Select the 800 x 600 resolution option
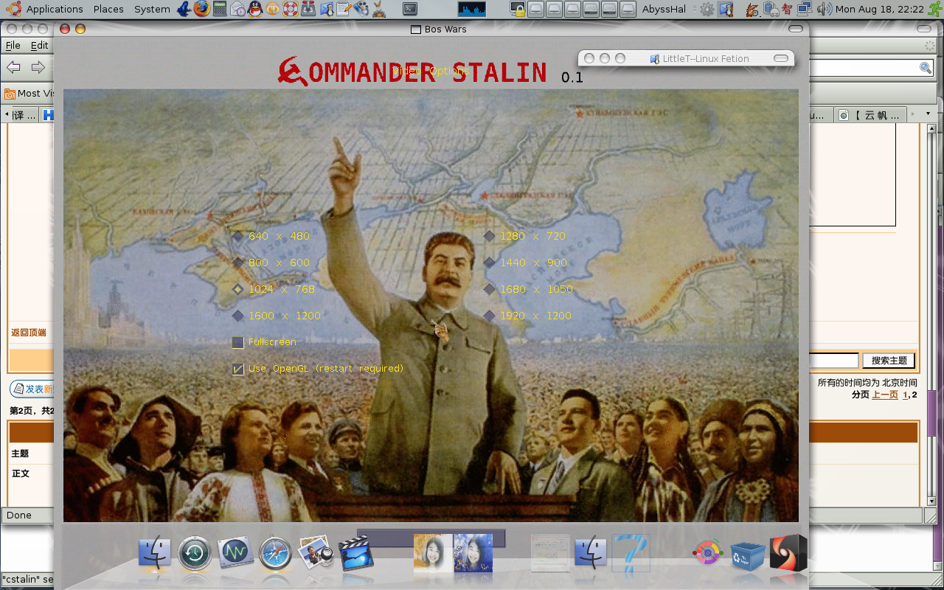The width and height of the screenshot is (944, 590). (271, 263)
